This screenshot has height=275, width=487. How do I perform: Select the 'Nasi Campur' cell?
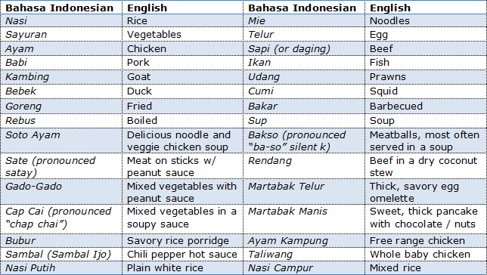coord(304,267)
